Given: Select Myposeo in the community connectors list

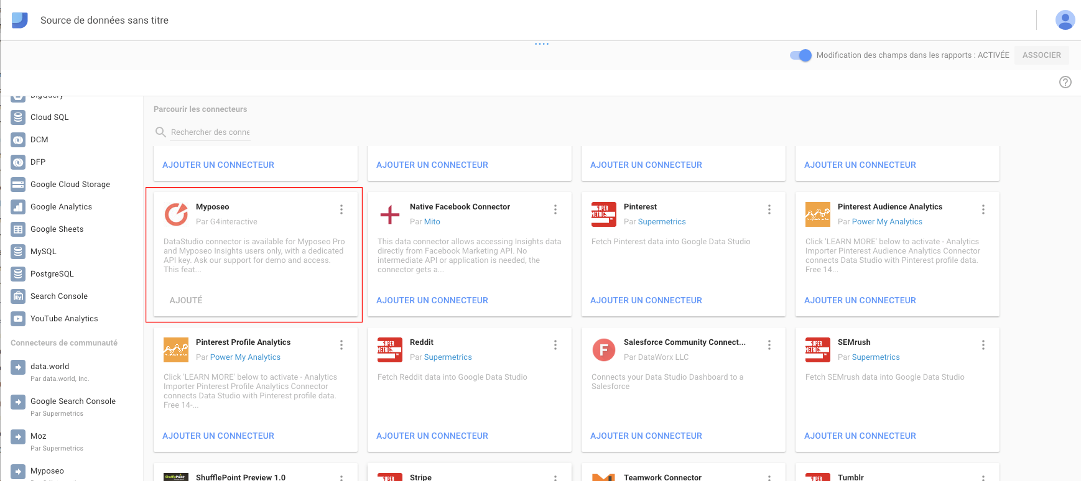Looking at the screenshot, I should (47, 471).
